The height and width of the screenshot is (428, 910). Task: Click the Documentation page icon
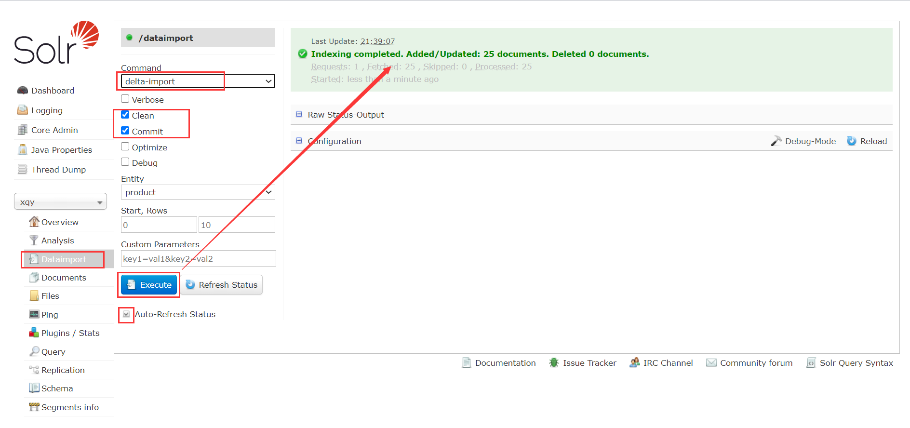(x=466, y=362)
